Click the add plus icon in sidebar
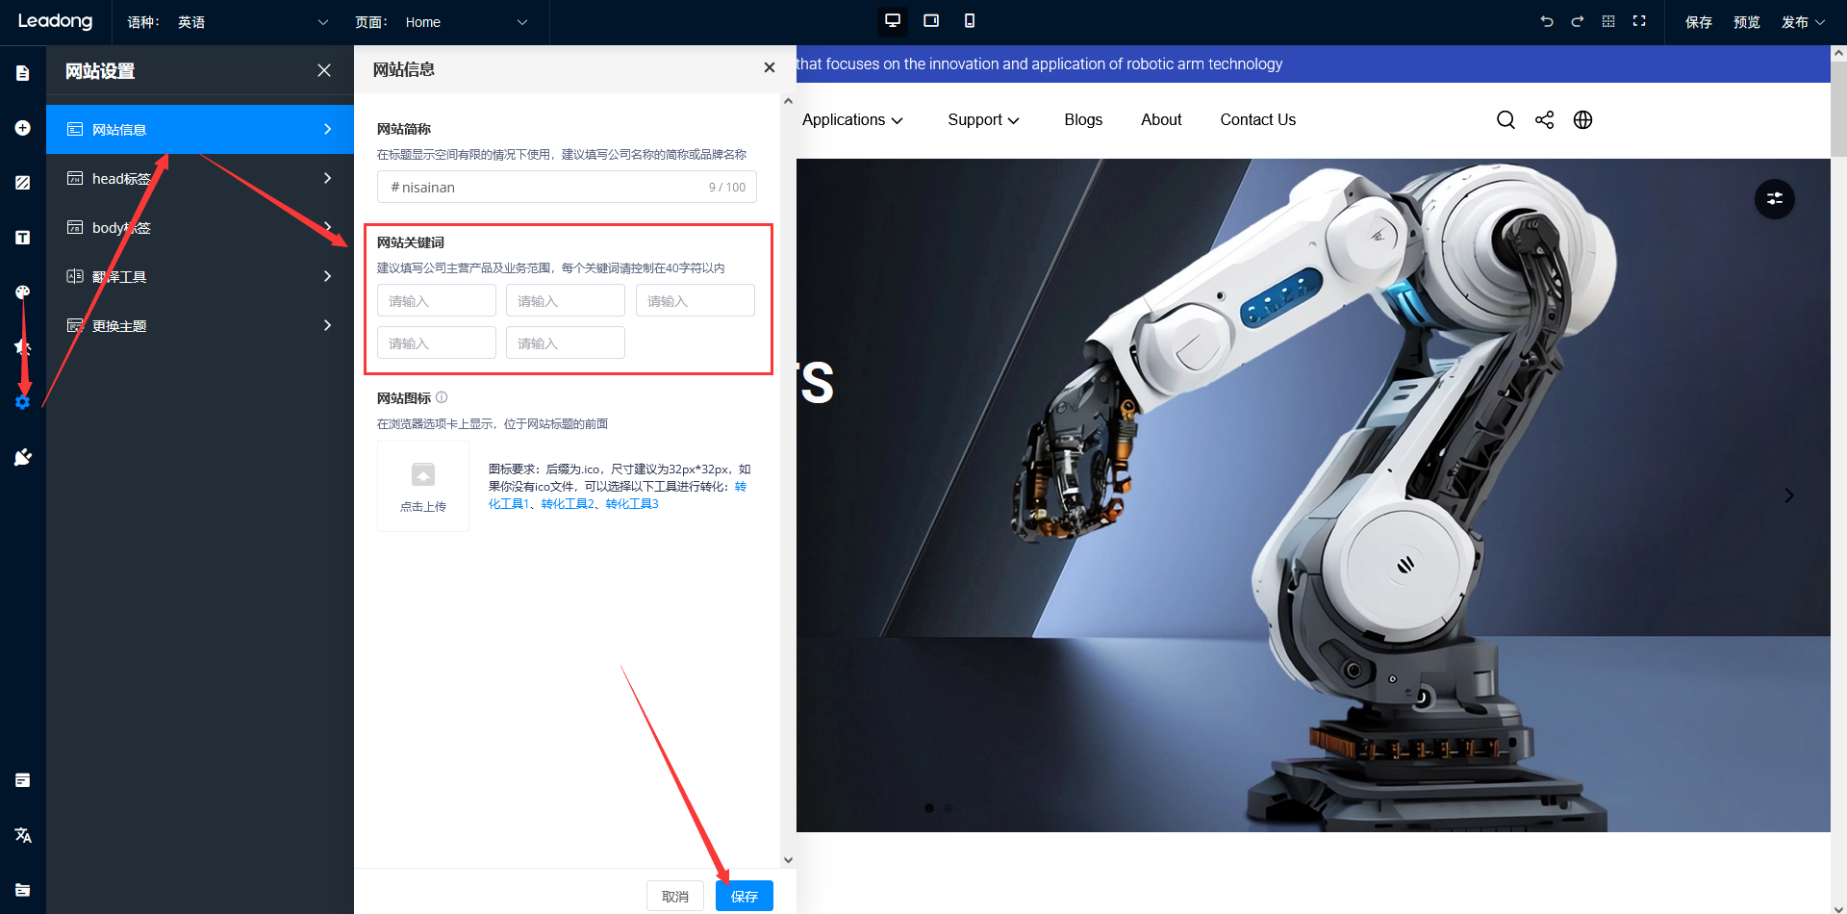 point(23,128)
